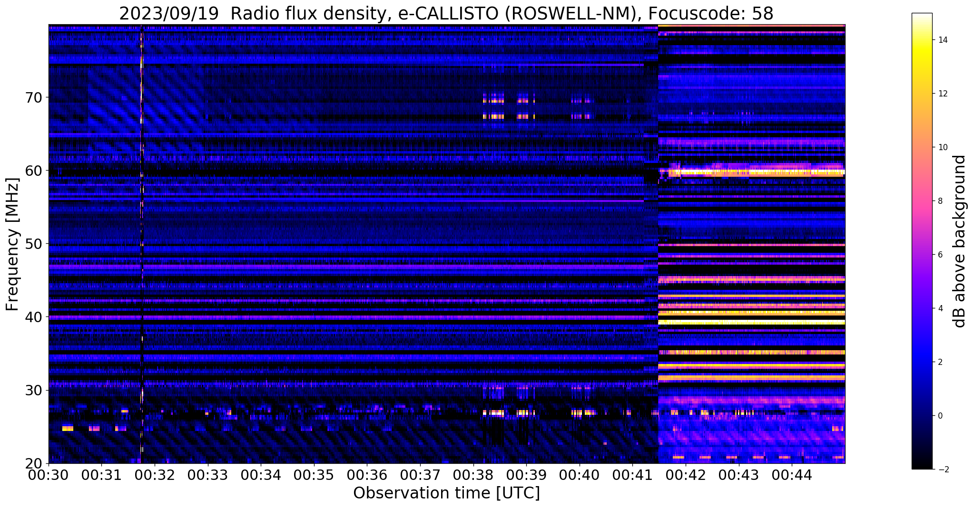Click the colorbar tick label 2

[x=940, y=362]
